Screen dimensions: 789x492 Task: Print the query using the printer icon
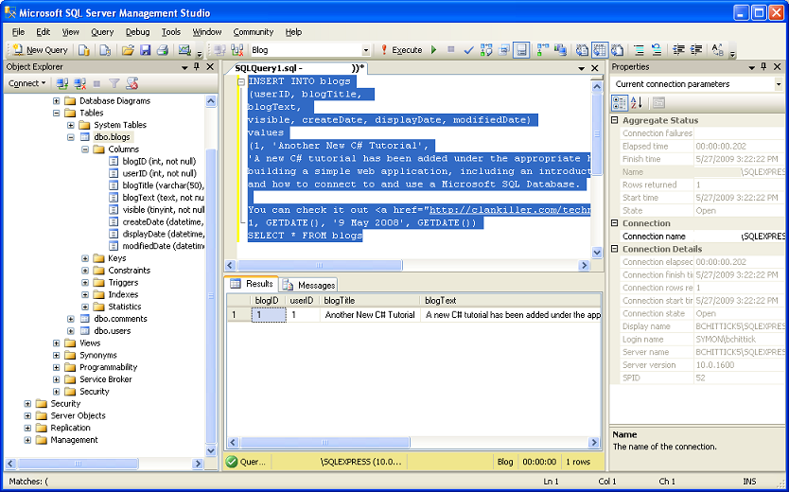pyautogui.click(x=162, y=50)
